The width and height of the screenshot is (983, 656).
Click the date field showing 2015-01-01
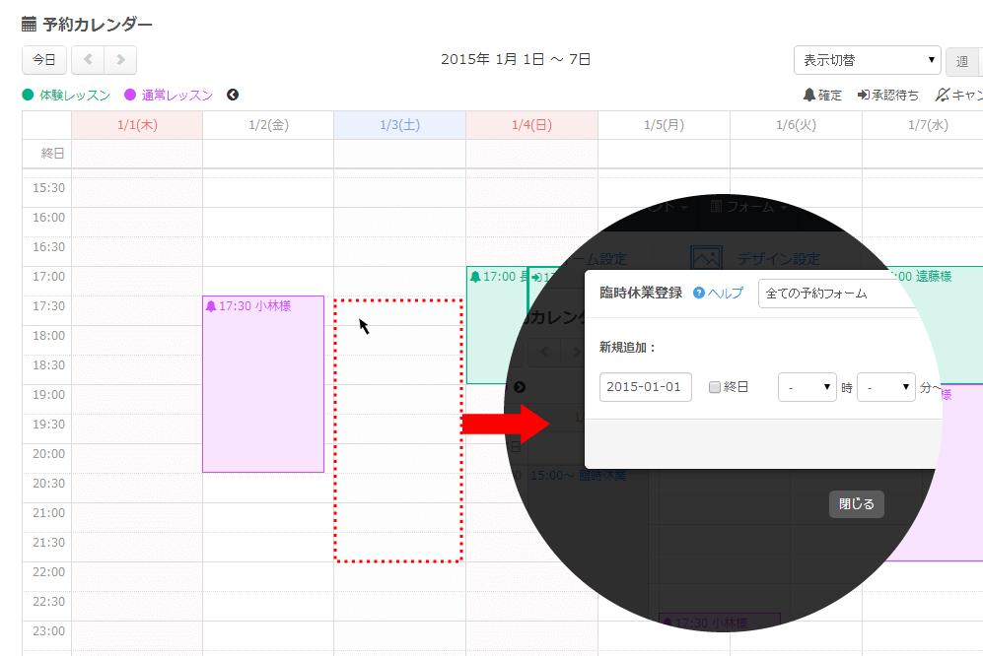click(645, 387)
